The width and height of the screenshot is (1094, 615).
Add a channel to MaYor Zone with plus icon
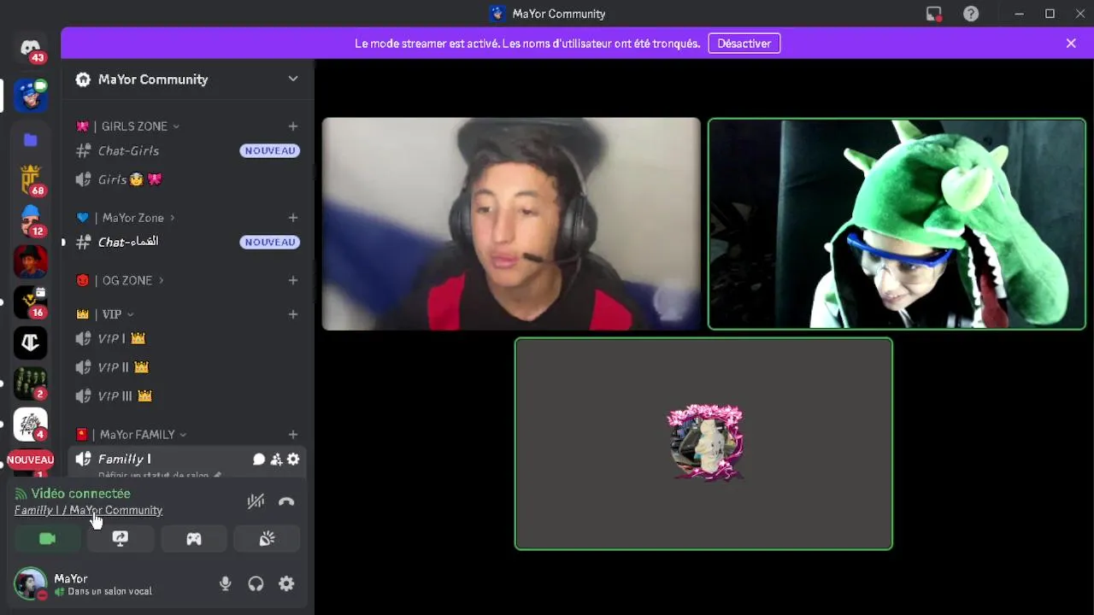293,218
